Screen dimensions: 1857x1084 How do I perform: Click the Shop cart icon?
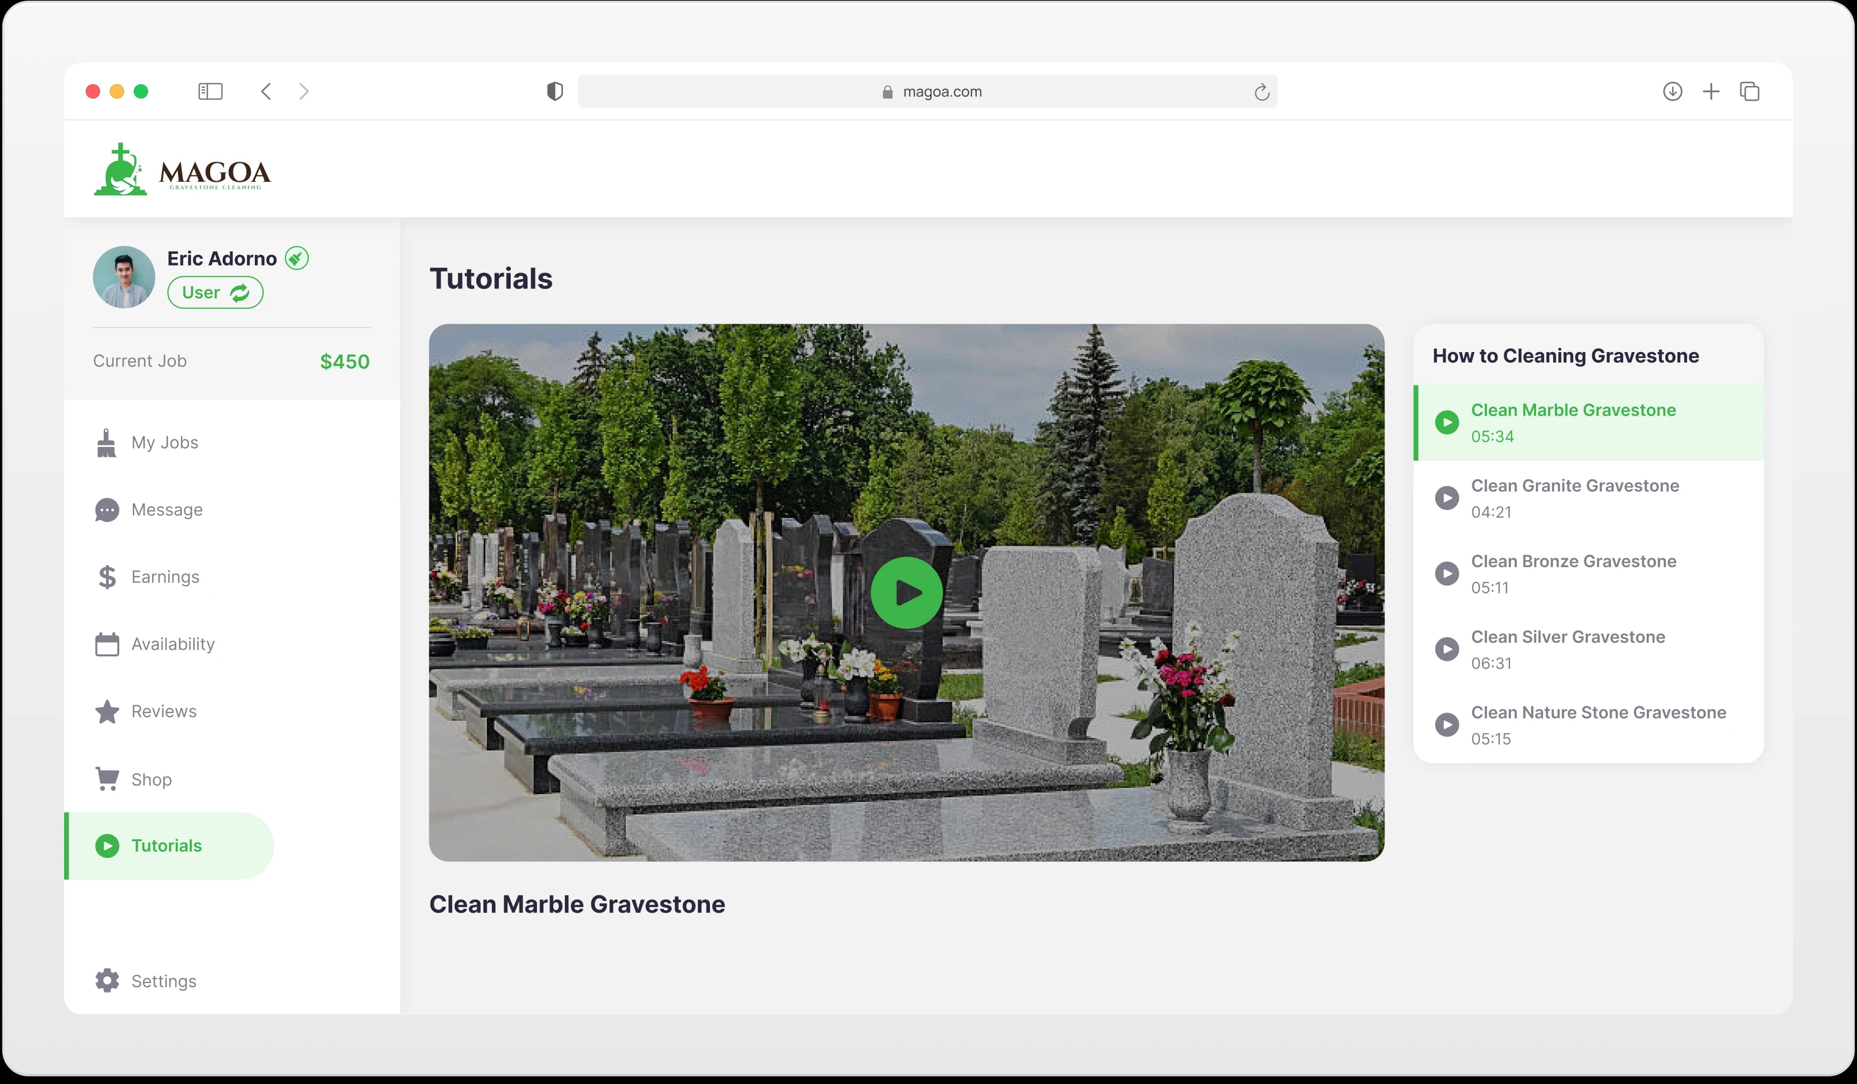pyautogui.click(x=107, y=779)
